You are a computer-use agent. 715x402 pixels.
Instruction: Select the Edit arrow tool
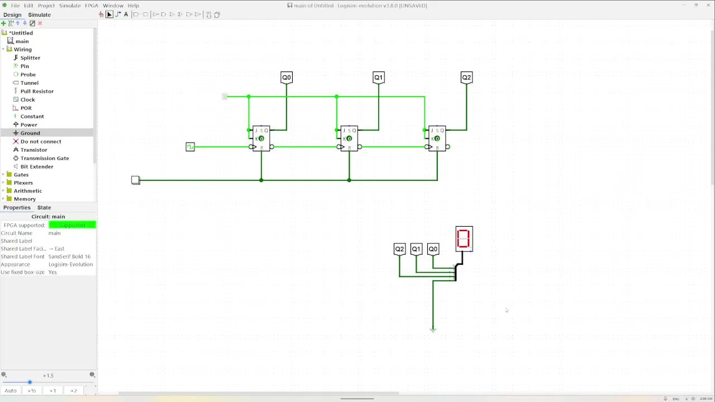pyautogui.click(x=109, y=15)
